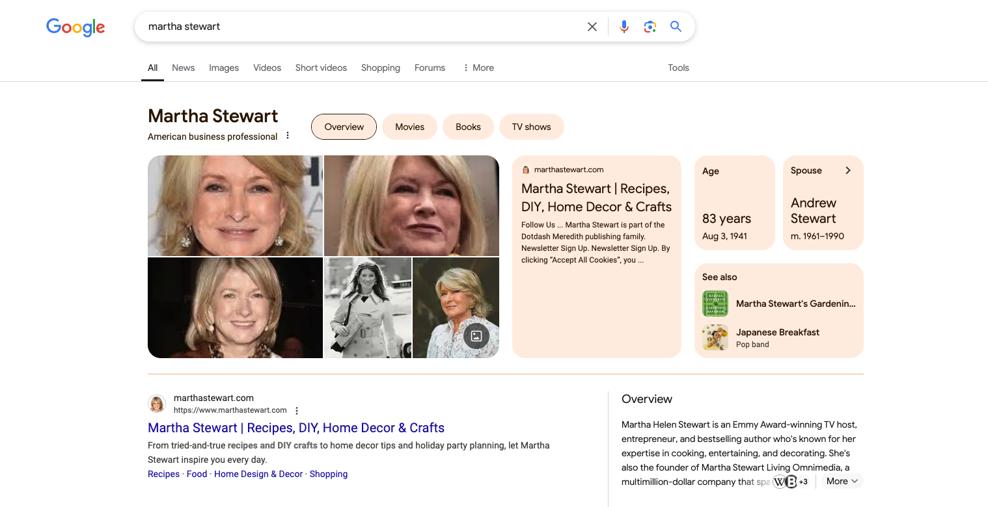The image size is (988, 507).
Task: Clear the search box text
Action: 592,27
